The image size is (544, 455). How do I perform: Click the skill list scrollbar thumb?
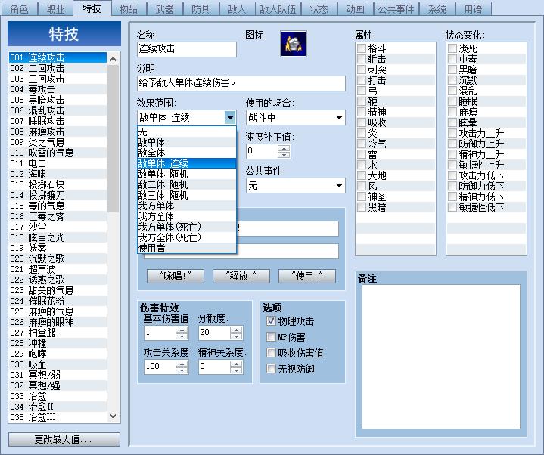pyautogui.click(x=113, y=138)
